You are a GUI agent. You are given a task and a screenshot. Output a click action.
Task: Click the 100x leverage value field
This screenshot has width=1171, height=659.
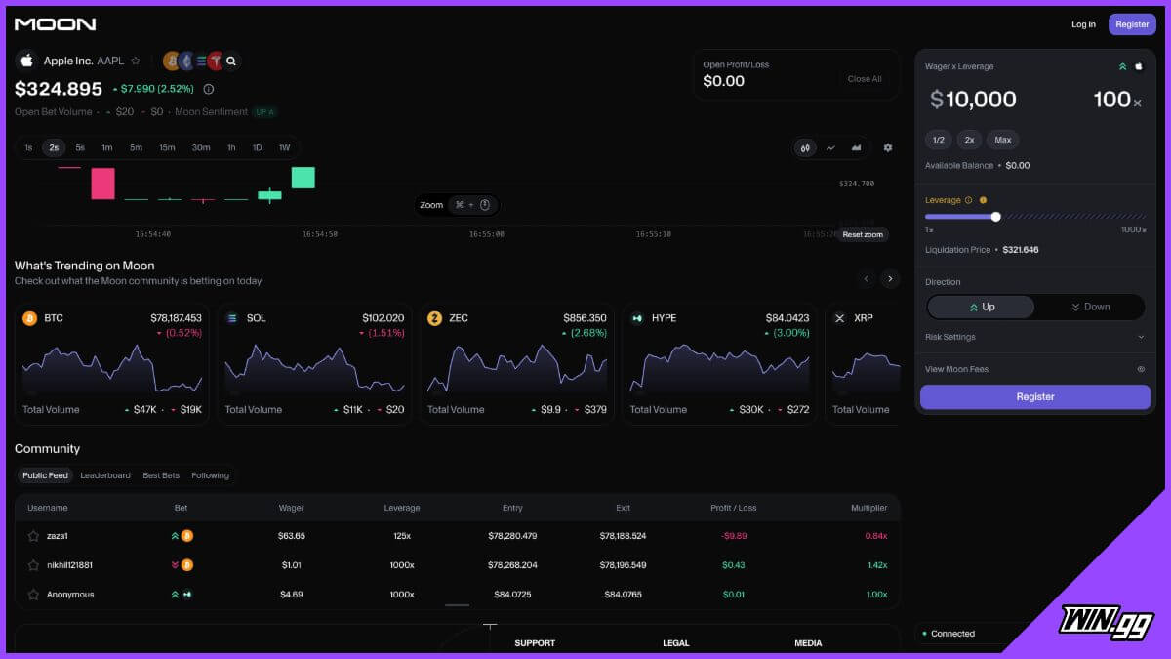coord(1116,100)
